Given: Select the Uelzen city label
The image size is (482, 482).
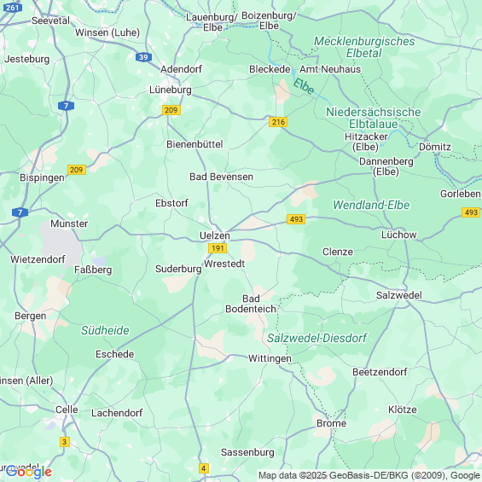Looking at the screenshot, I should click(x=215, y=235).
